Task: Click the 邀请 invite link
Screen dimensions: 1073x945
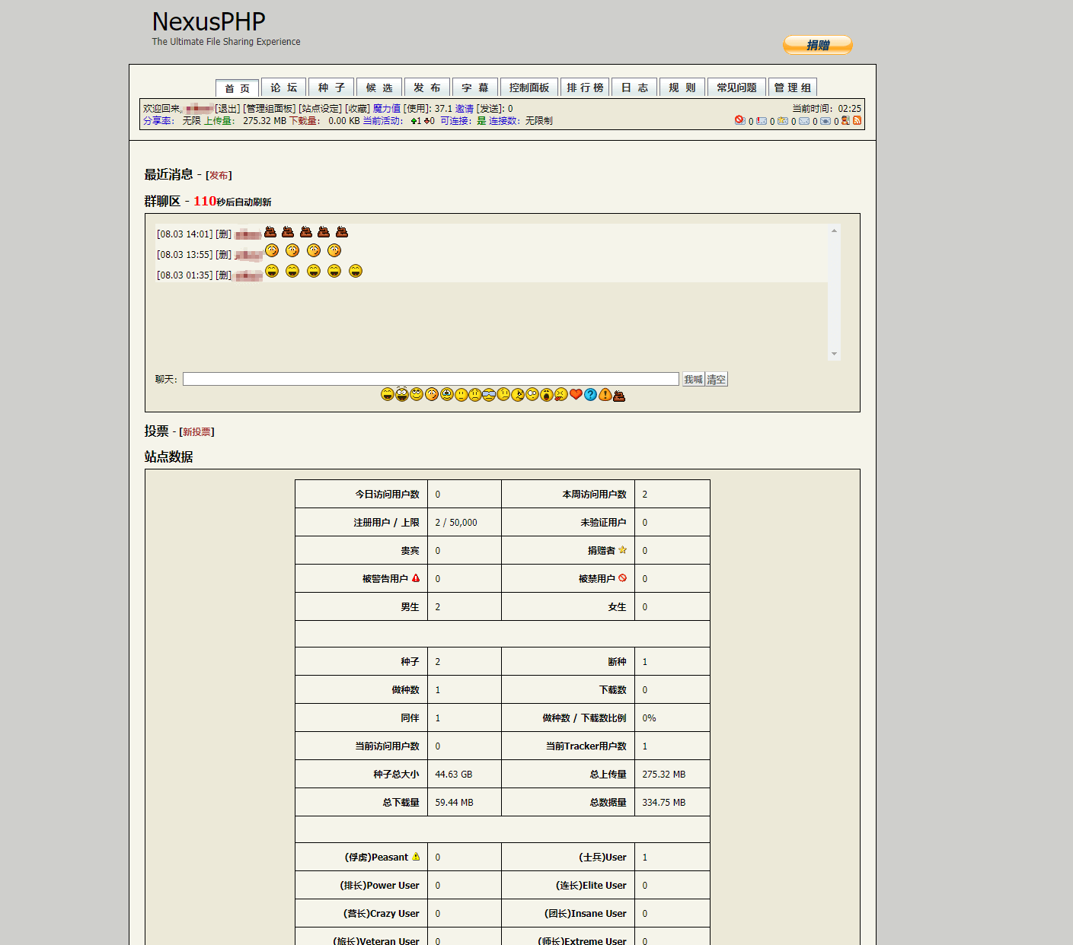Action: 465,109
